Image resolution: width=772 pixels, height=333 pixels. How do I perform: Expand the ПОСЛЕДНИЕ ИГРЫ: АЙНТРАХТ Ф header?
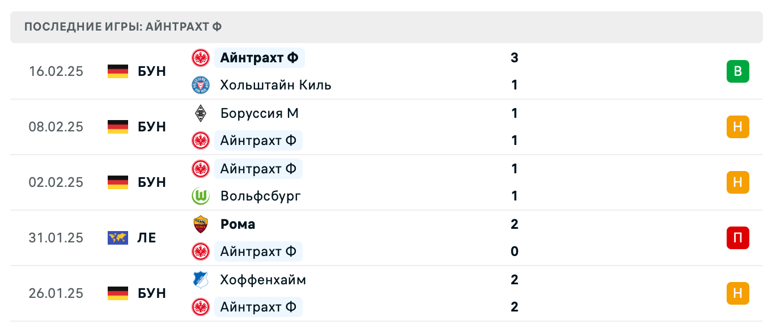click(x=122, y=26)
